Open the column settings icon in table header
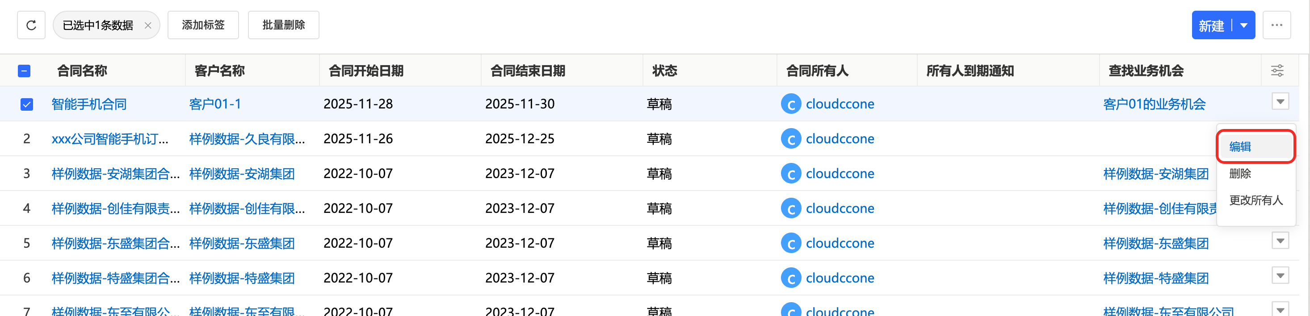Image resolution: width=1310 pixels, height=316 pixels. tap(1277, 71)
